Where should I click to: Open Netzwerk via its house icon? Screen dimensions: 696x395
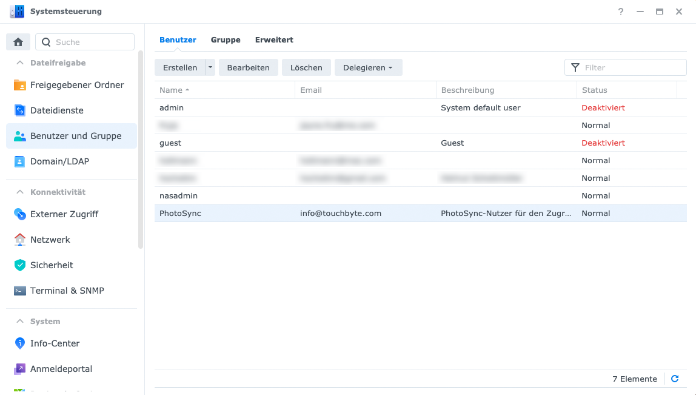pos(20,240)
